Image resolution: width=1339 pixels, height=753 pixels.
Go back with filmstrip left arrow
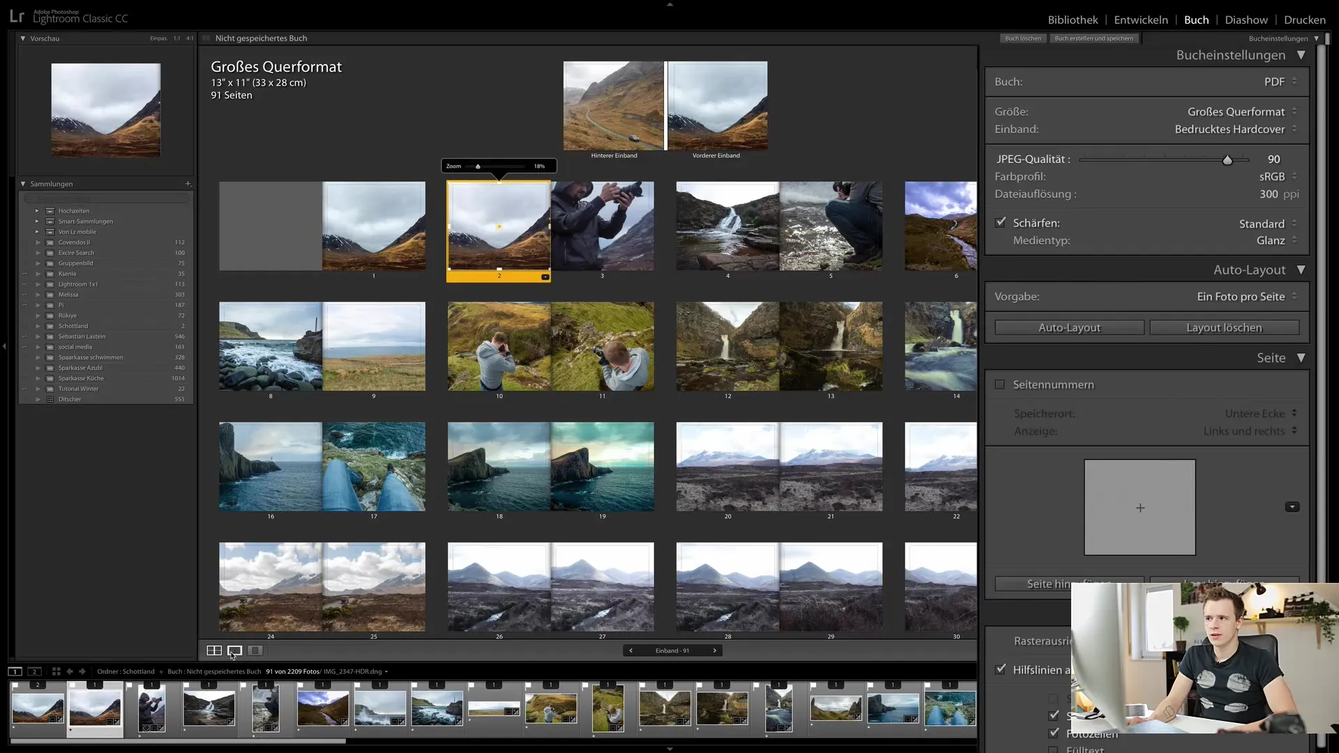(x=69, y=671)
